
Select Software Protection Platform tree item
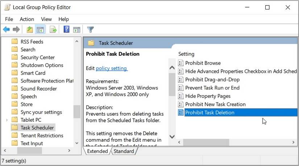(x=47, y=81)
